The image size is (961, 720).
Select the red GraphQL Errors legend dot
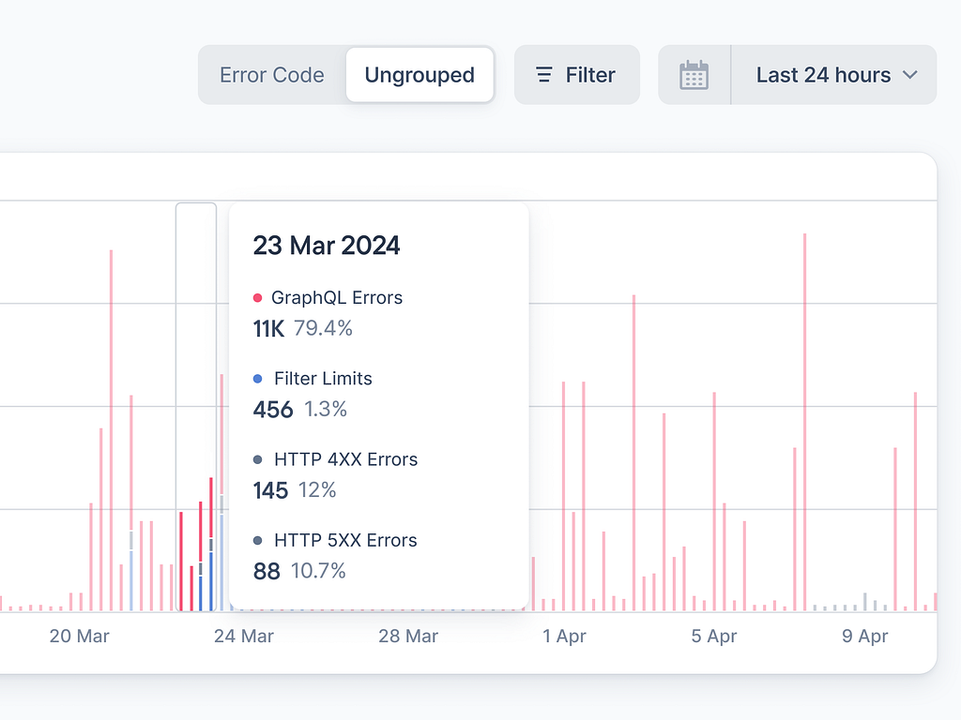[258, 297]
